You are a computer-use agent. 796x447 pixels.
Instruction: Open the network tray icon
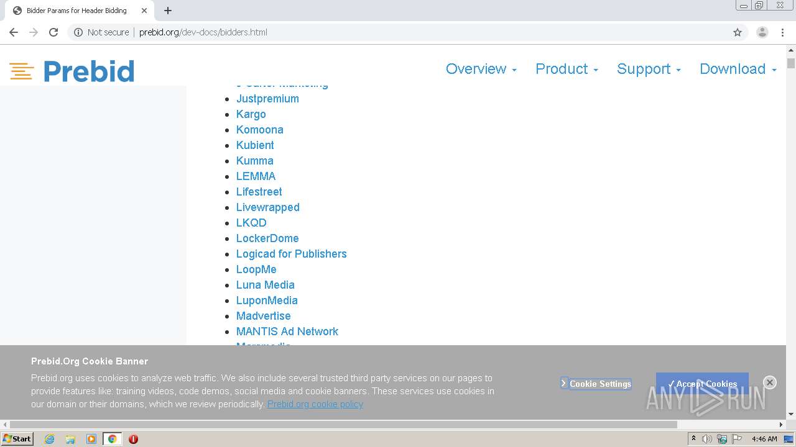722,439
